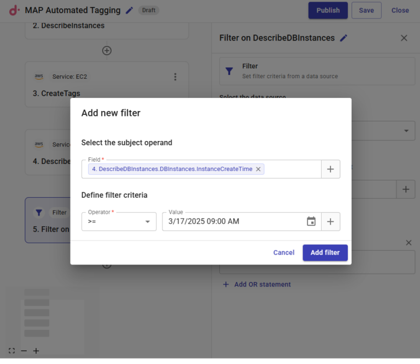Image resolution: width=420 pixels, height=364 pixels.
Task: Open the calendar date picker in Value field
Action: click(x=311, y=221)
